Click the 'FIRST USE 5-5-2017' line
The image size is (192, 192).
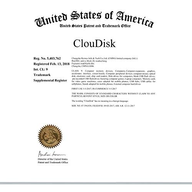(94, 89)
